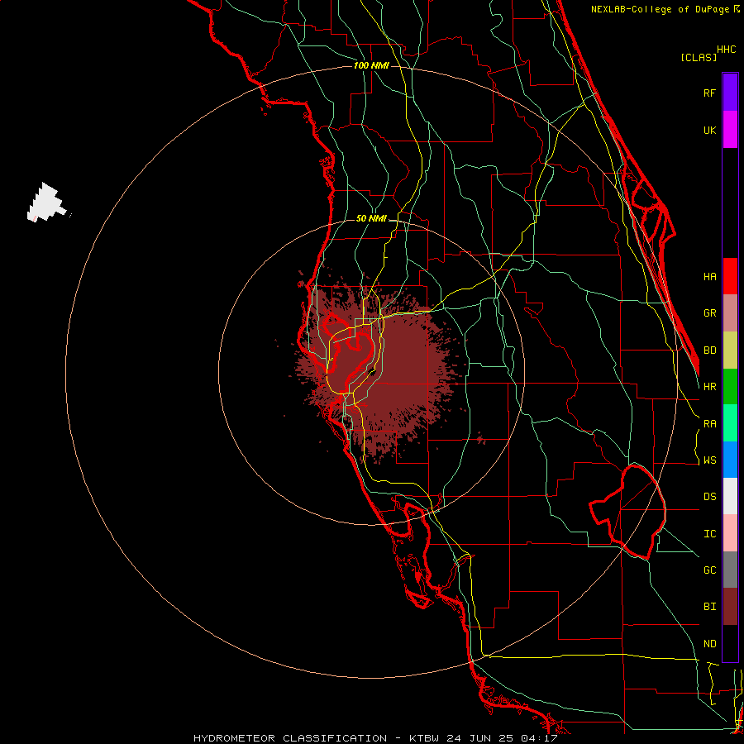Click the UK magenta color swatch
The height and width of the screenshot is (744, 744).
[x=730, y=130]
